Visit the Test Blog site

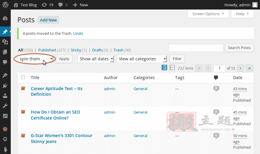pyautogui.click(x=25, y=5)
